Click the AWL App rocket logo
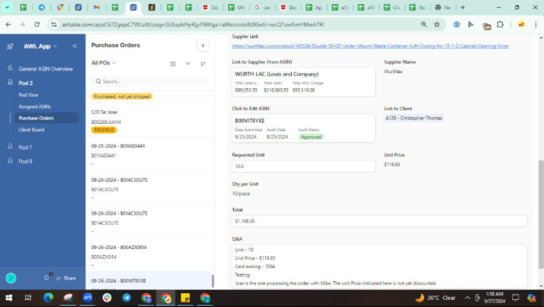544x307 pixels. click(11, 46)
